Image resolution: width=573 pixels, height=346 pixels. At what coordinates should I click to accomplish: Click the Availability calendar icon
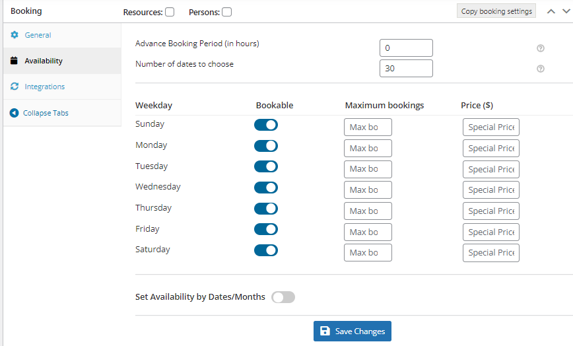point(14,60)
